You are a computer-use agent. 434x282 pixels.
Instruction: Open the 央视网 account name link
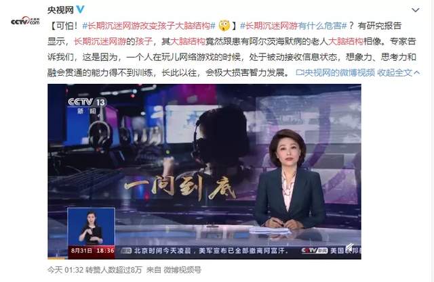tap(60, 10)
